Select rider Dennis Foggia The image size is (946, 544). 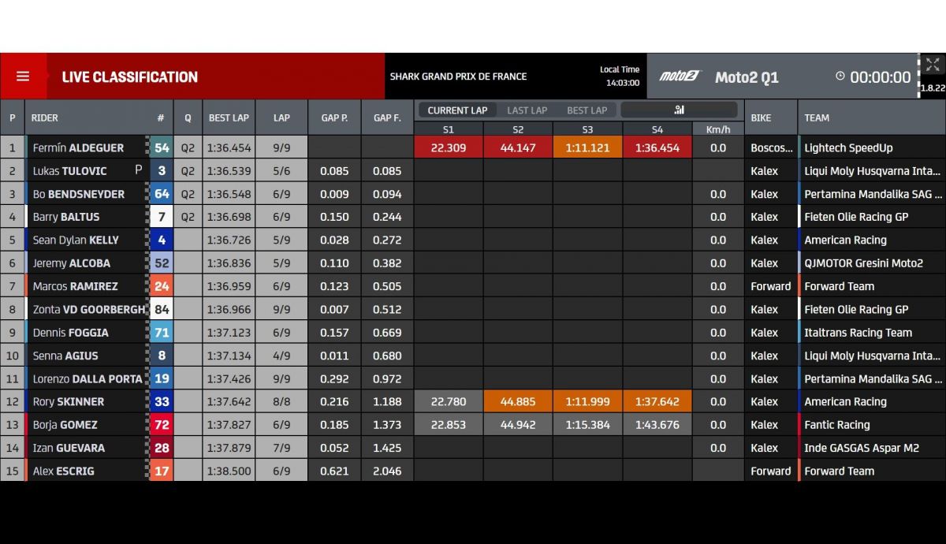pos(70,333)
